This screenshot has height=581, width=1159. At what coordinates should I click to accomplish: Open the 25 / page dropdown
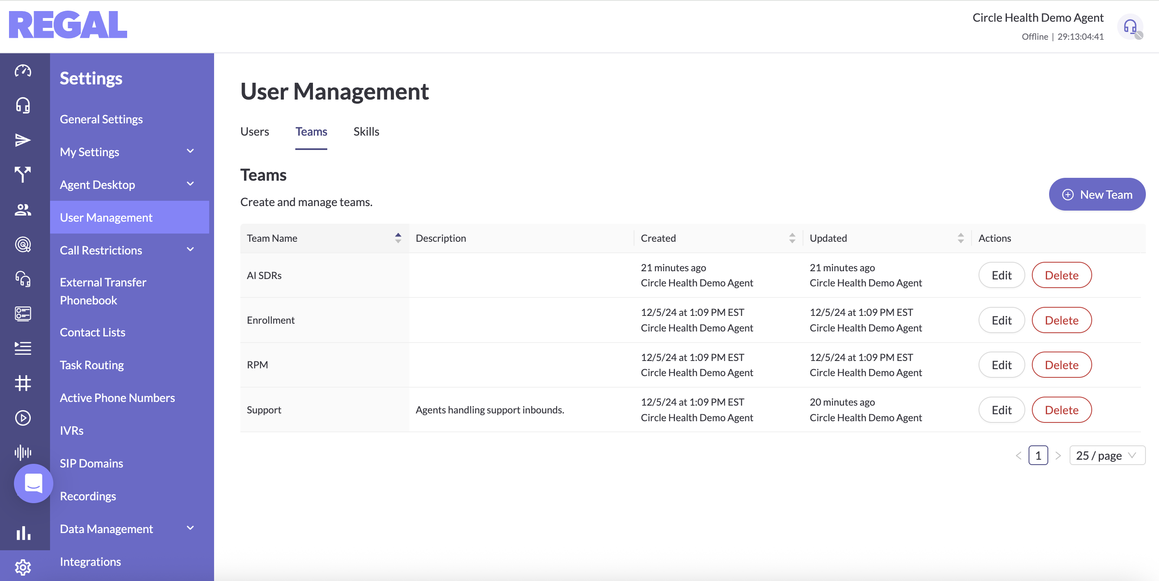(x=1107, y=456)
